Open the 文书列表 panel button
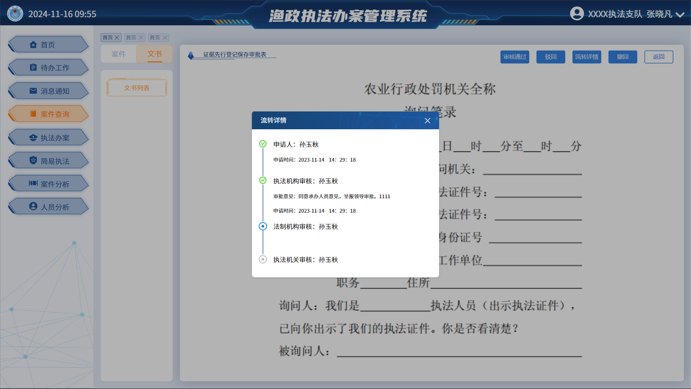Screen dimensions: 691x389 137,88
